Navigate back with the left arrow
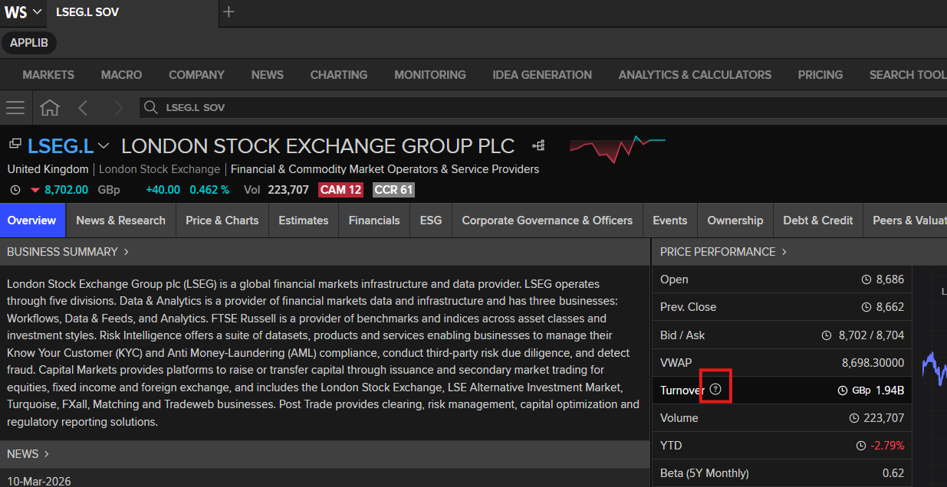The height and width of the screenshot is (487, 947). pyautogui.click(x=83, y=107)
